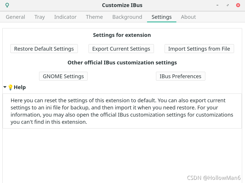245x183 pixels.
Task: Click the lightbulb app icon in title bar
Action: (7, 5)
